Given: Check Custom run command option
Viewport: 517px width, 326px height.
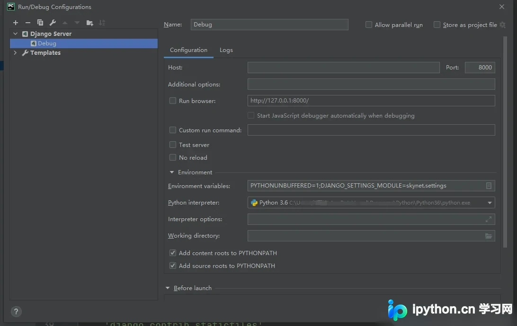Looking at the screenshot, I should (x=173, y=130).
